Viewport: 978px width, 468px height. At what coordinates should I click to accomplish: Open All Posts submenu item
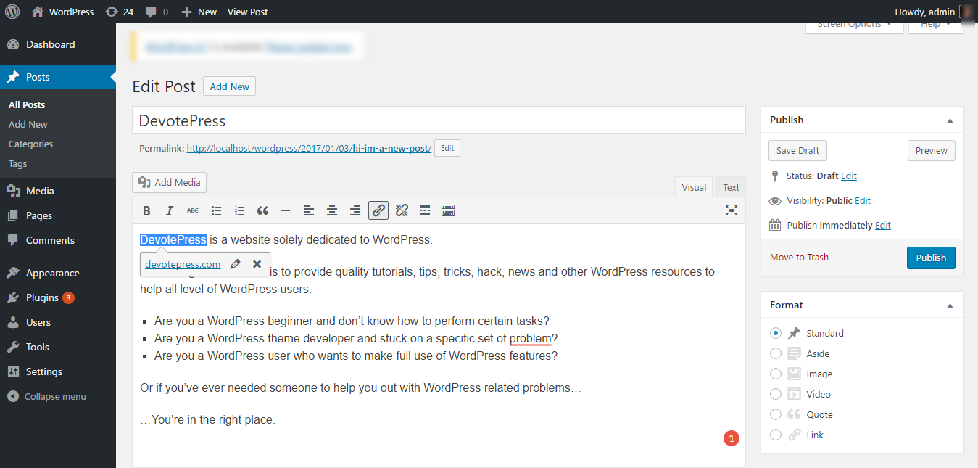pyautogui.click(x=27, y=104)
